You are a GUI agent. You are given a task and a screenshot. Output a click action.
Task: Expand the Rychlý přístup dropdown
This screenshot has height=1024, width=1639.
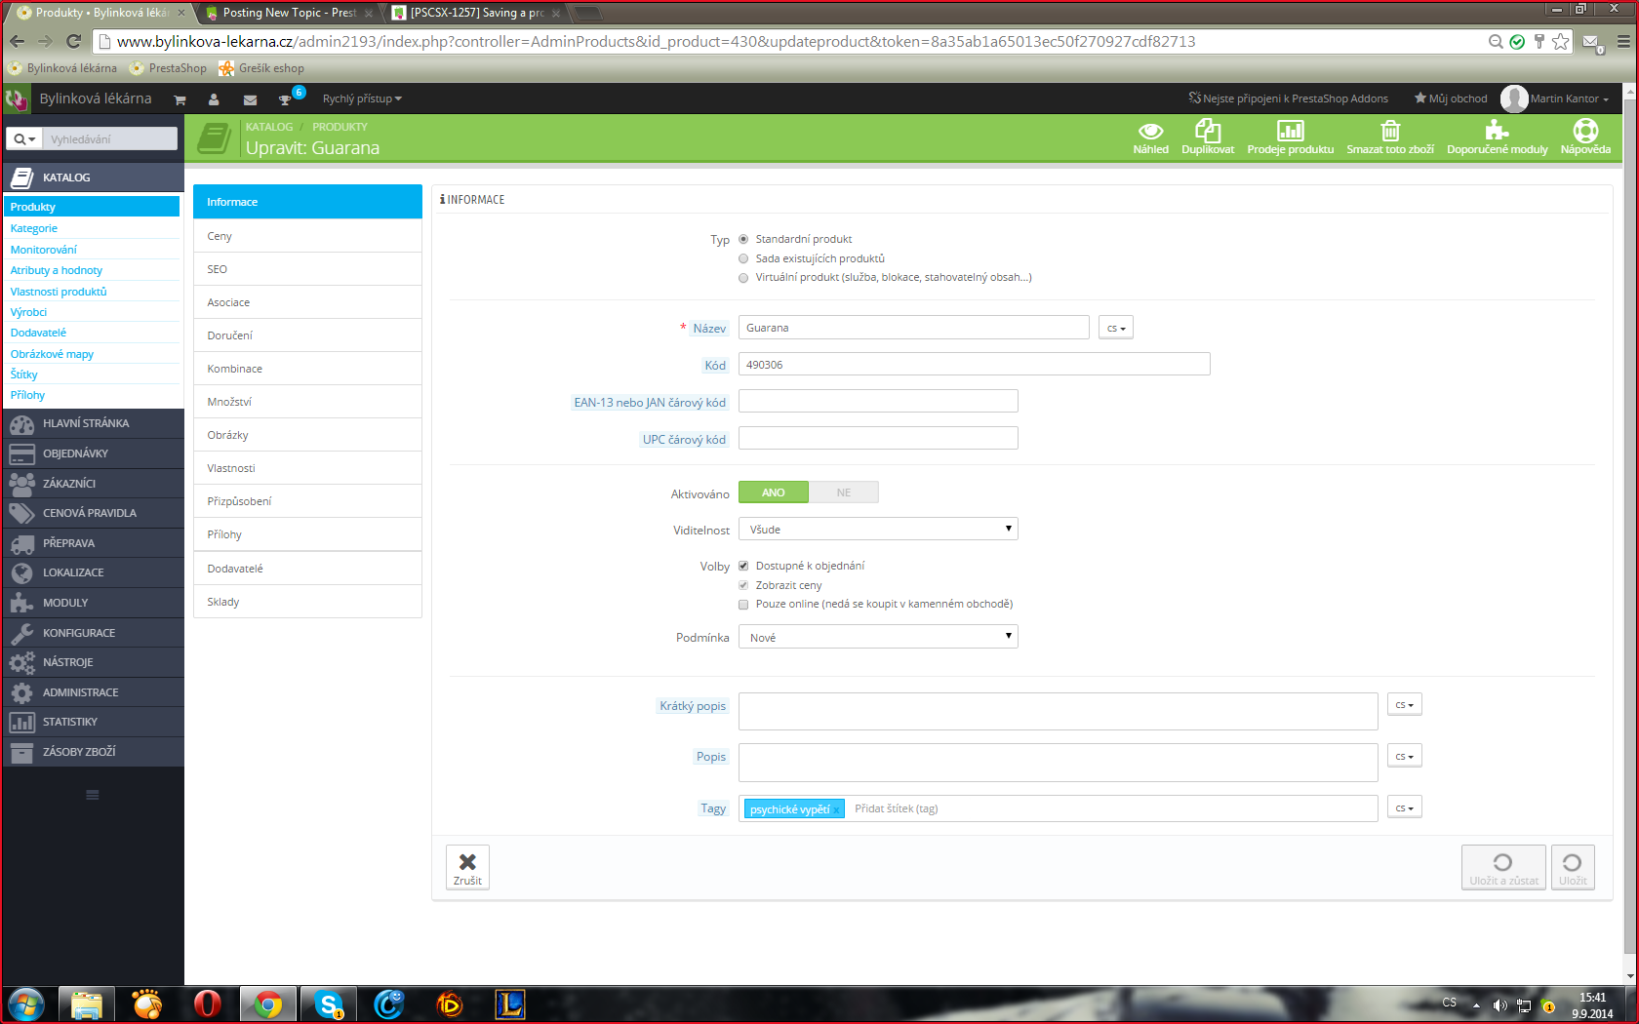(362, 99)
